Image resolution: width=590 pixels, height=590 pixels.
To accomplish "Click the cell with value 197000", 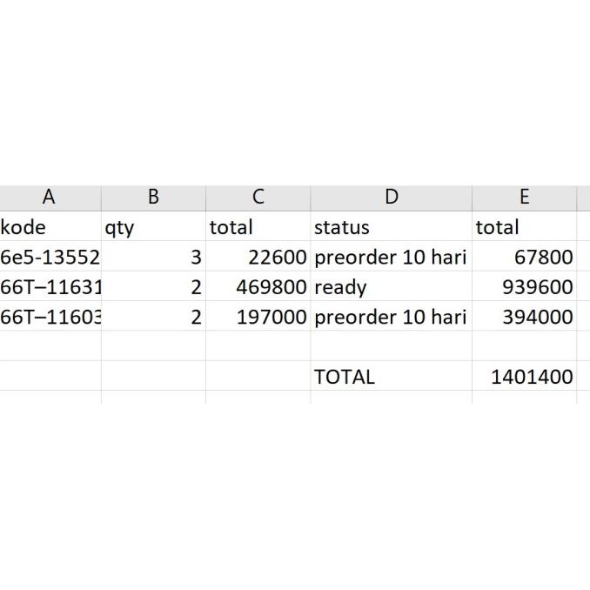I will (x=258, y=317).
